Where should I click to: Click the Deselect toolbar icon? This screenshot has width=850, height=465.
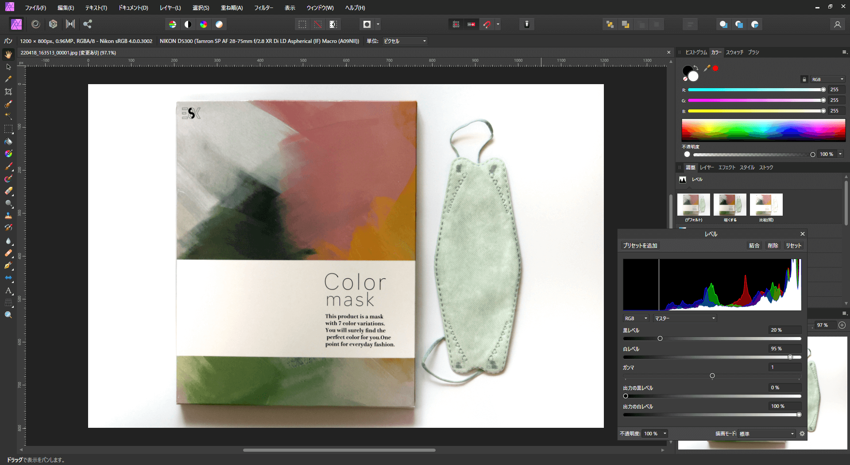click(x=318, y=24)
